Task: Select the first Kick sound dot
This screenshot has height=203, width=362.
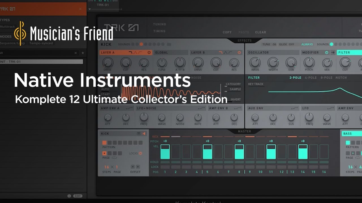Action: pyautogui.click(x=133, y=44)
